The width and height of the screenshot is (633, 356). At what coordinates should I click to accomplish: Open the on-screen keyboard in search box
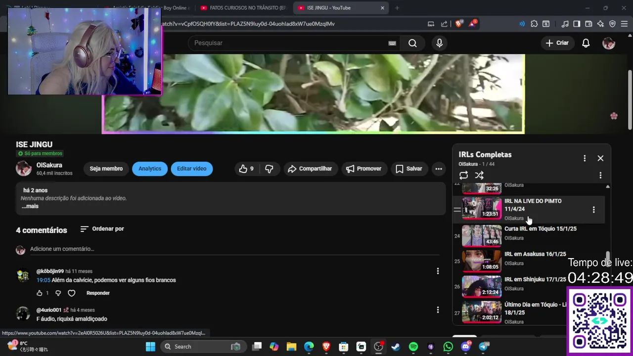(392, 43)
